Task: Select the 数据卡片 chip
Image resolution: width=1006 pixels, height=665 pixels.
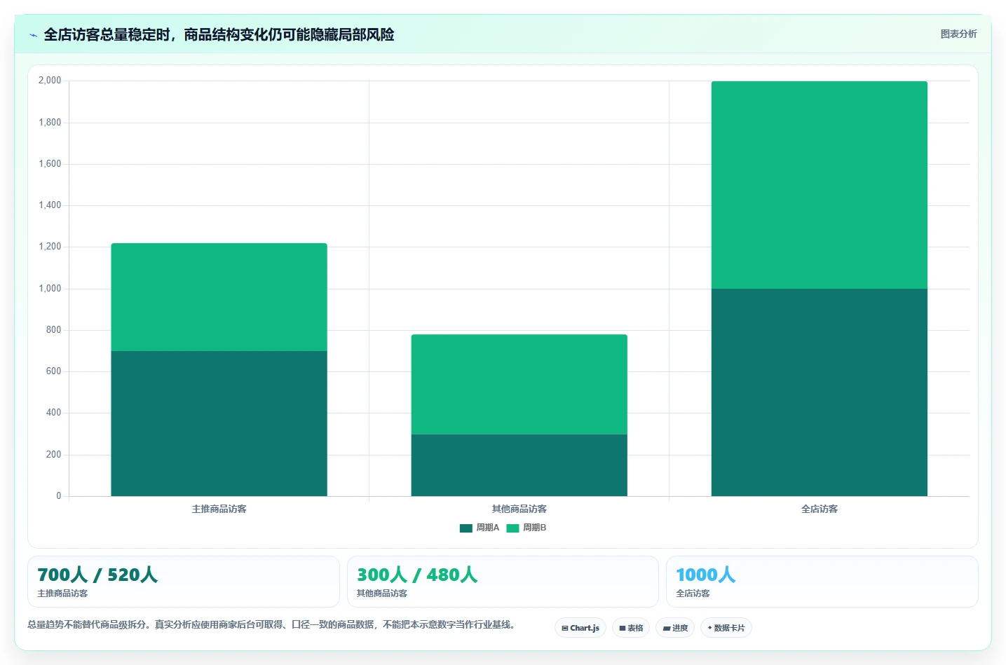Action: click(x=726, y=628)
